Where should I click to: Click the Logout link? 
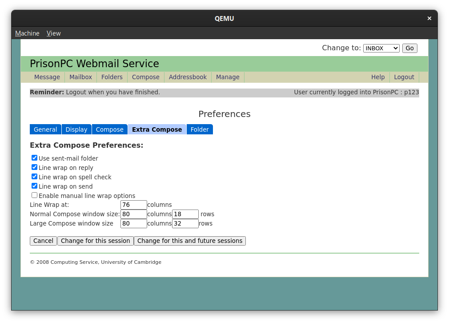[404, 77]
